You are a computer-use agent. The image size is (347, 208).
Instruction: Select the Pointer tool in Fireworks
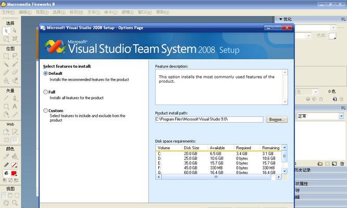click(x=6, y=31)
